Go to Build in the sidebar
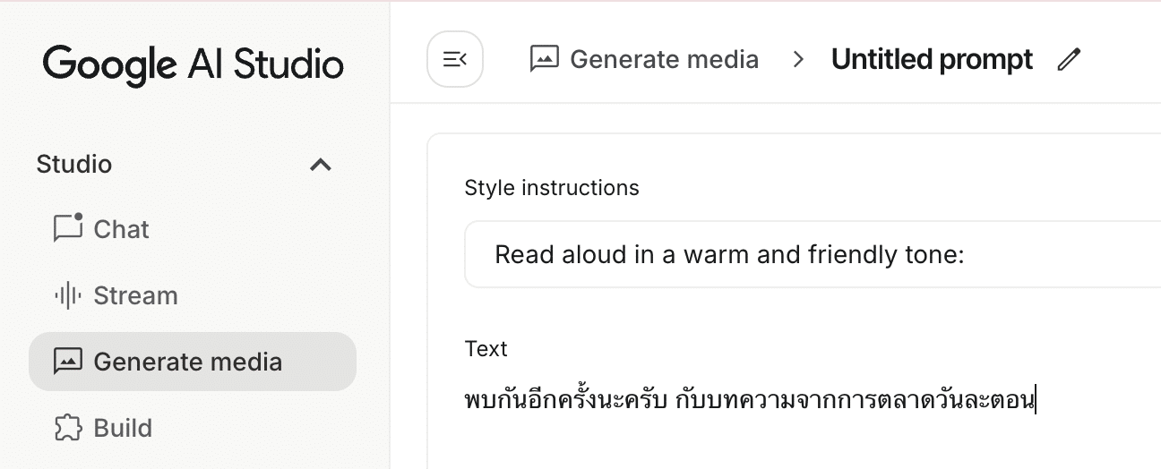Viewport: 1161px width, 469px height. (x=123, y=428)
